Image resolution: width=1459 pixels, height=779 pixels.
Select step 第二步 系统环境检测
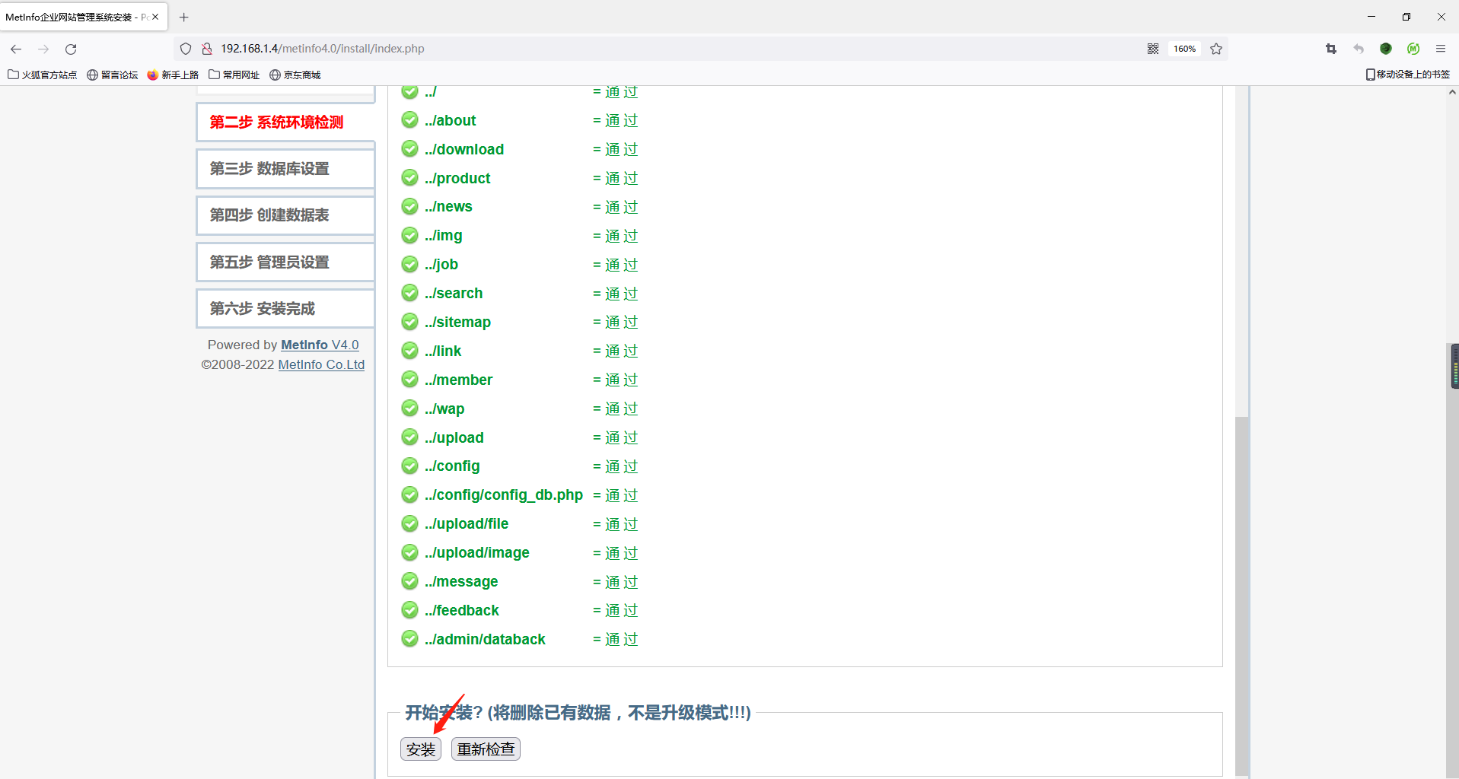285,122
